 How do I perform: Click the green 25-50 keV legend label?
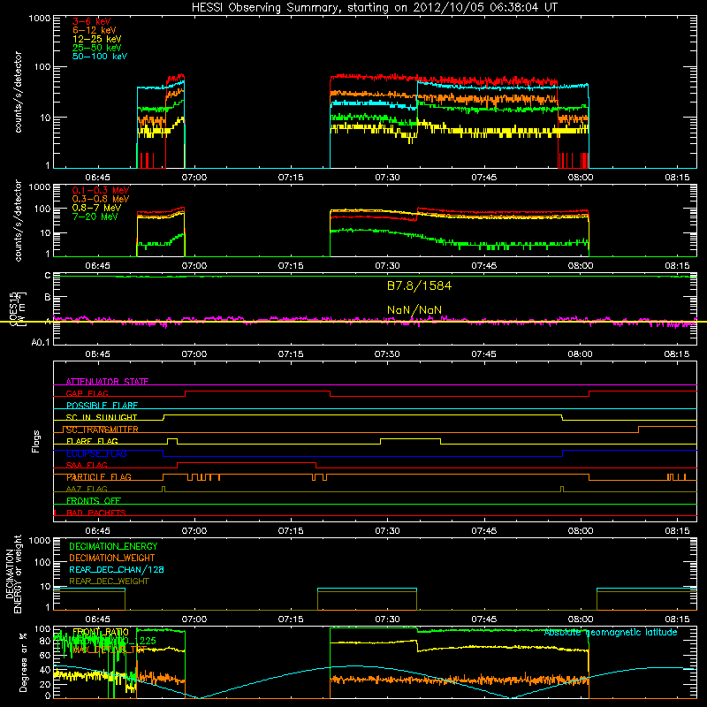tap(96, 48)
